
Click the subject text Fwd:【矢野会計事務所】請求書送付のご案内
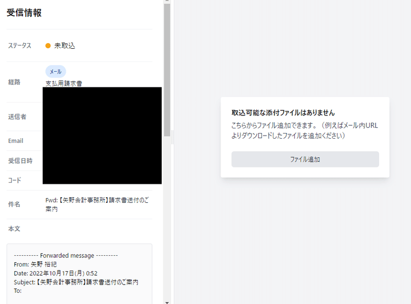pyautogui.click(x=97, y=204)
